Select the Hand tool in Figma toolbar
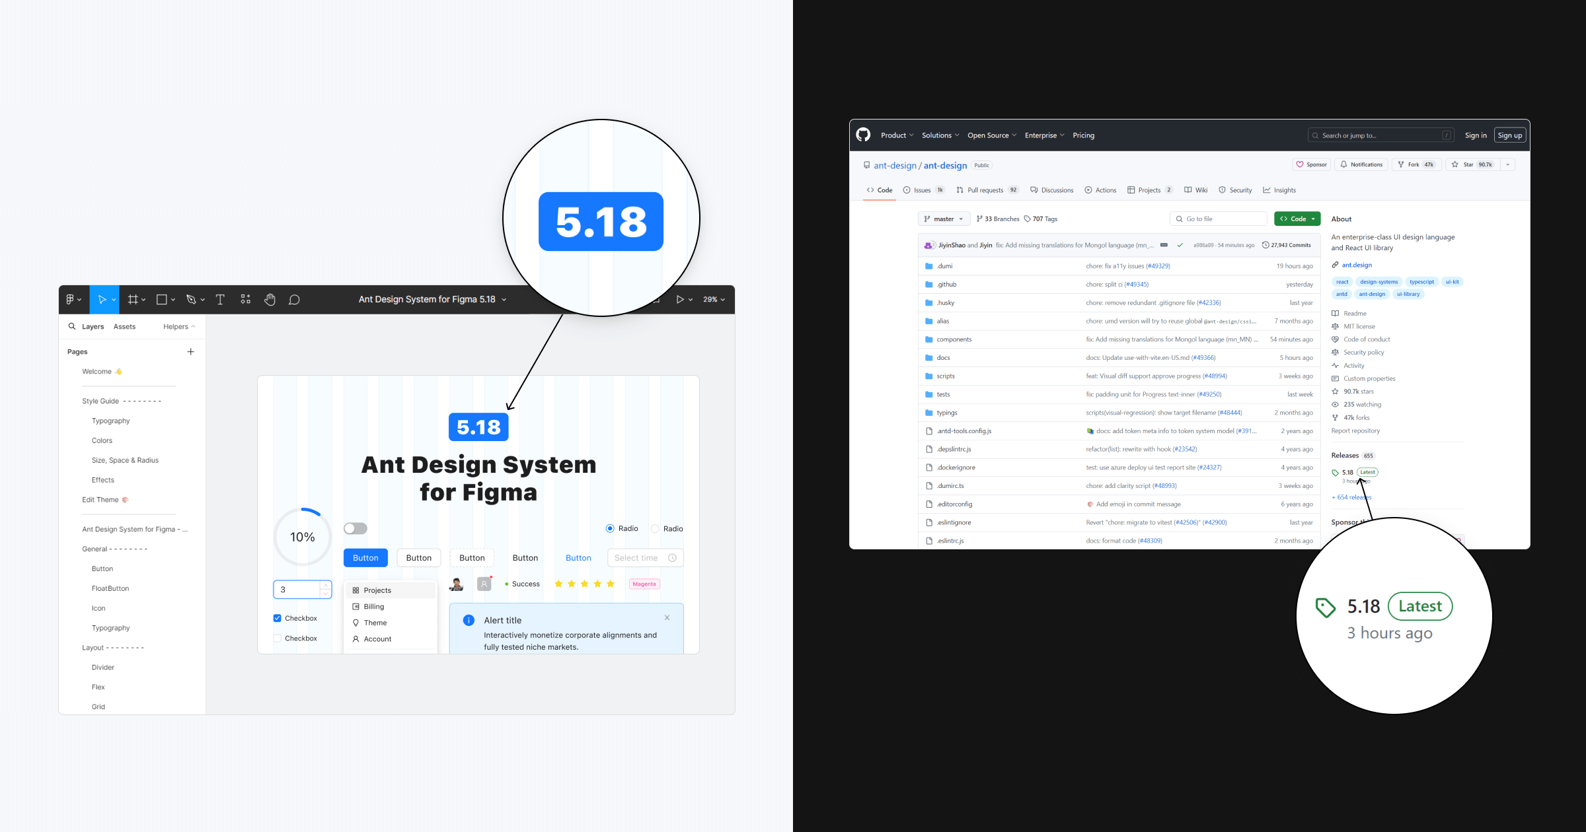This screenshot has height=832, width=1586. coord(270,300)
